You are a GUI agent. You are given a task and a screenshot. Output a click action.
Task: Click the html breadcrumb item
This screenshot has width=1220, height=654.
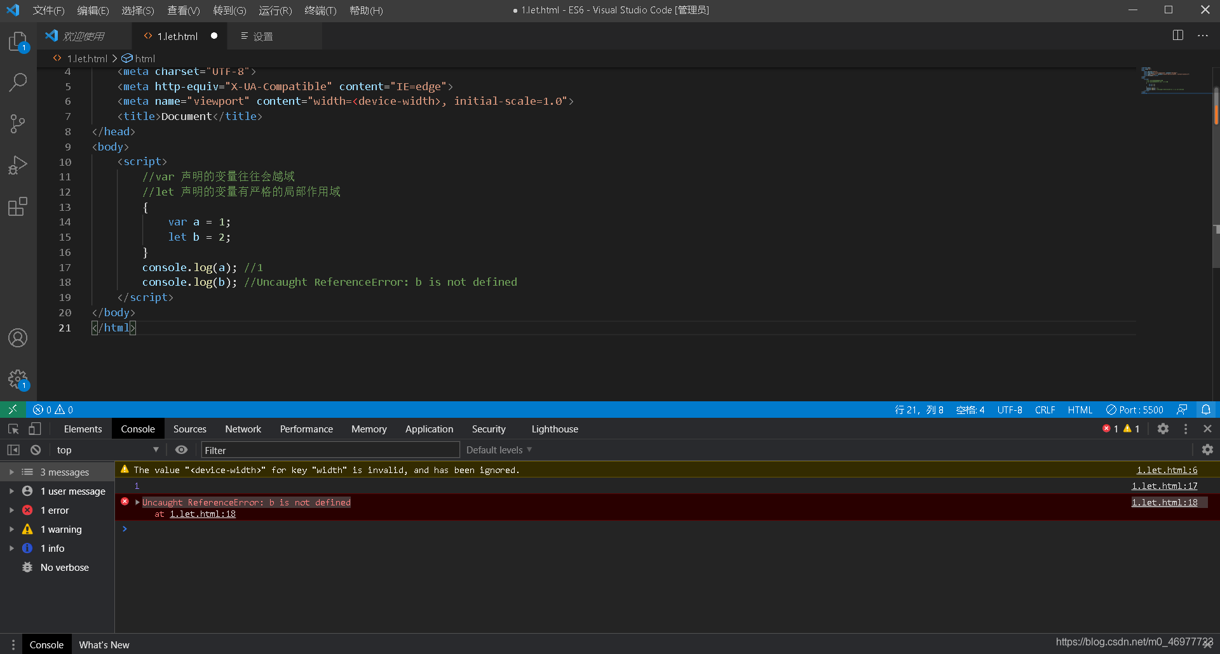click(139, 58)
